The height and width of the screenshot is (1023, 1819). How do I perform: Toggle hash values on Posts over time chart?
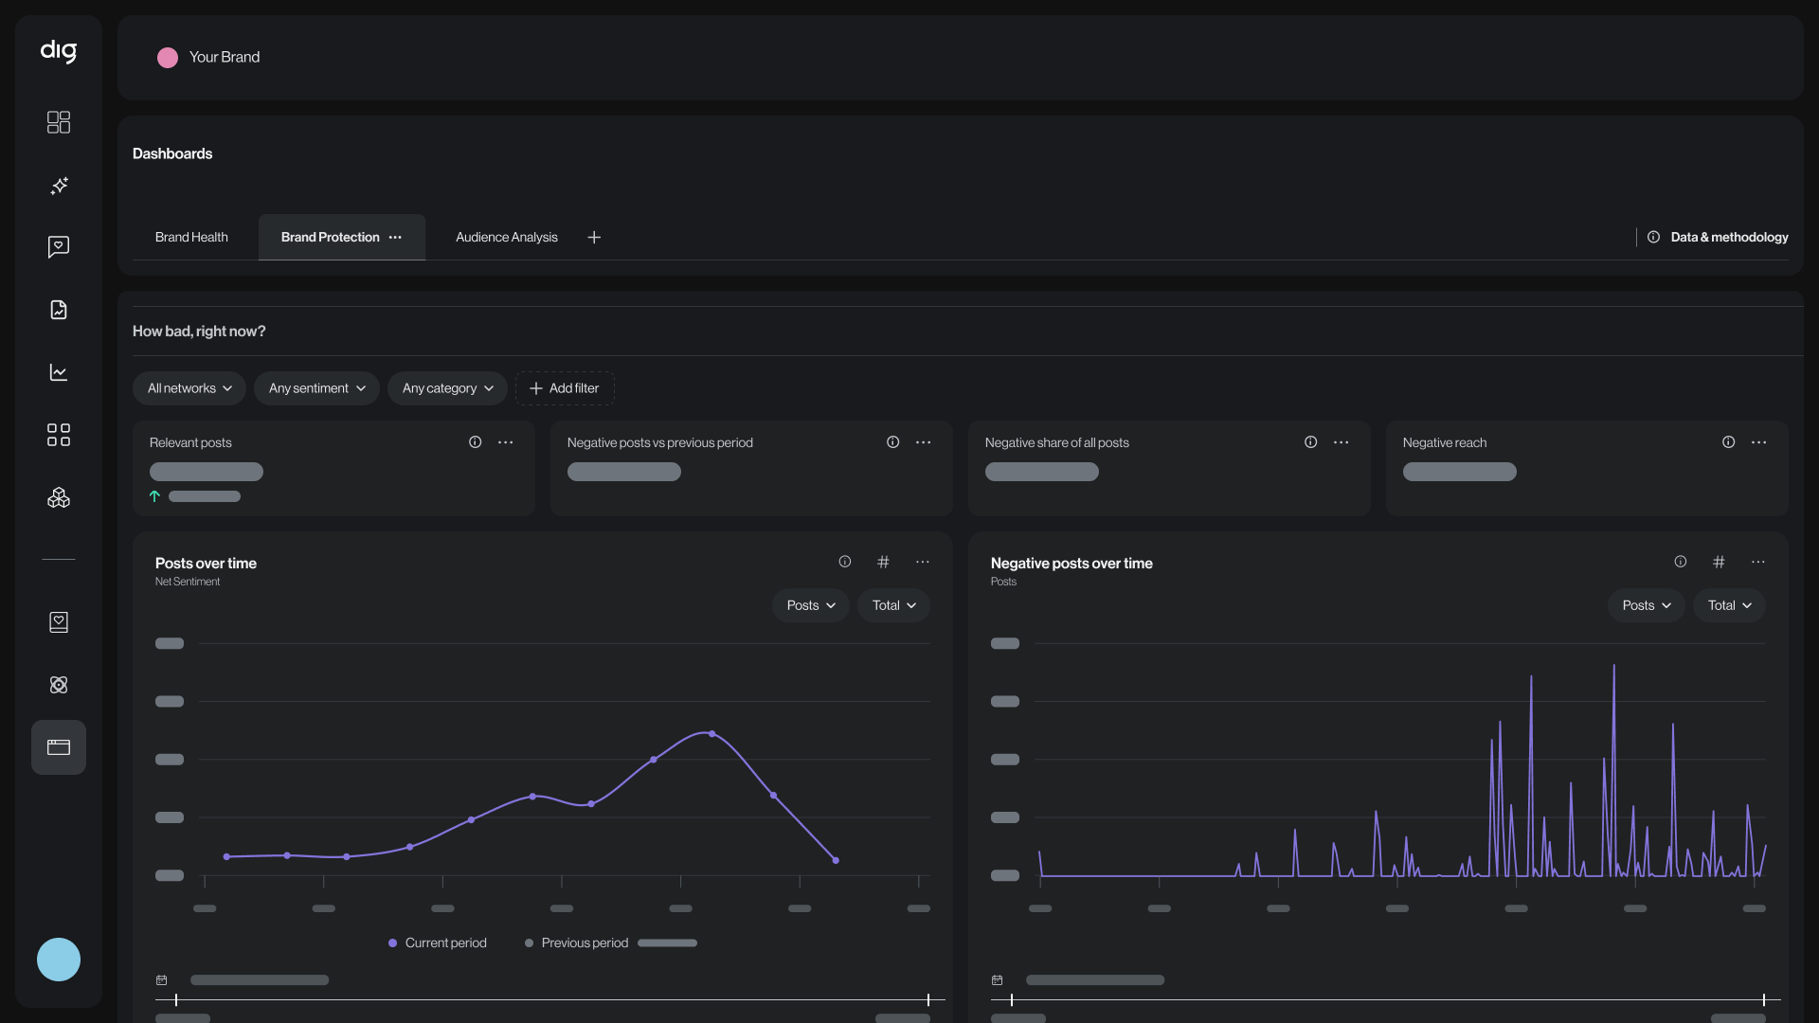883,562
